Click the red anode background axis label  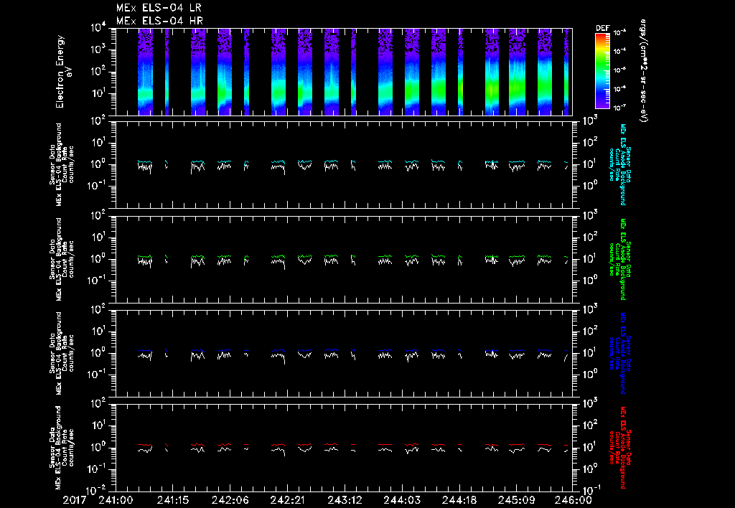619,448
